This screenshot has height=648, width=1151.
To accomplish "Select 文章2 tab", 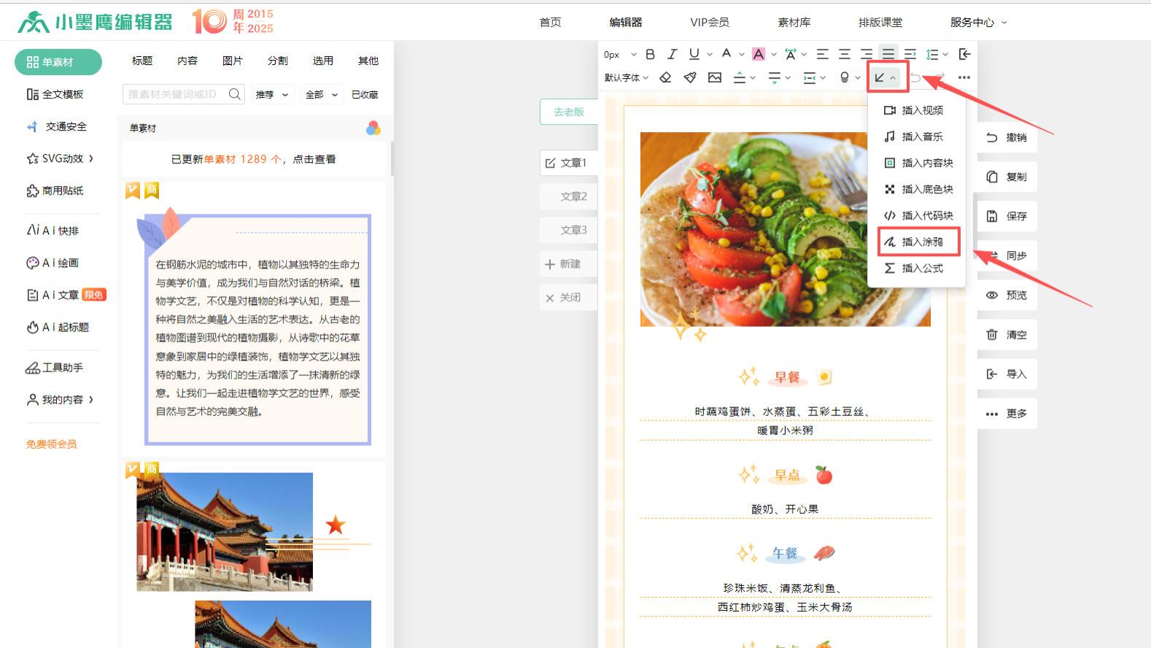I will (x=569, y=196).
